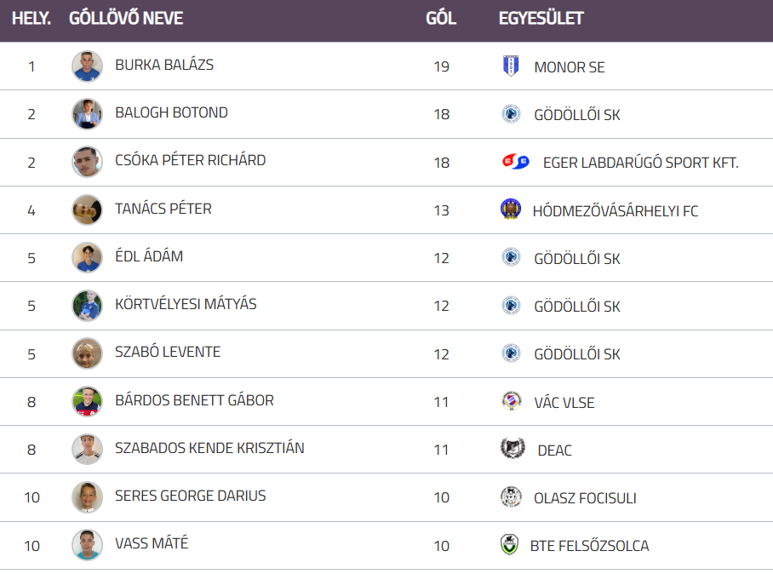The height and width of the screenshot is (574, 773).
Task: Open Csóka Péter Richárd's avatar
Action: coord(87,162)
